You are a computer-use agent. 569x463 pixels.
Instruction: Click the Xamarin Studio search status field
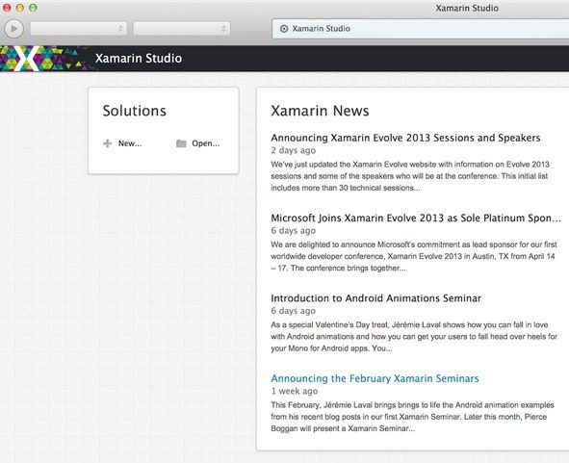pos(420,29)
